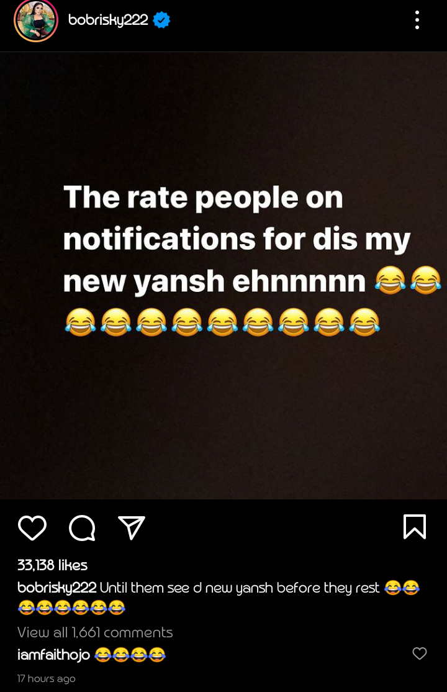This screenshot has height=692, width=447.
Task: Tap the laughing emojis in iamfaithojo's comment
Action: click(x=130, y=655)
